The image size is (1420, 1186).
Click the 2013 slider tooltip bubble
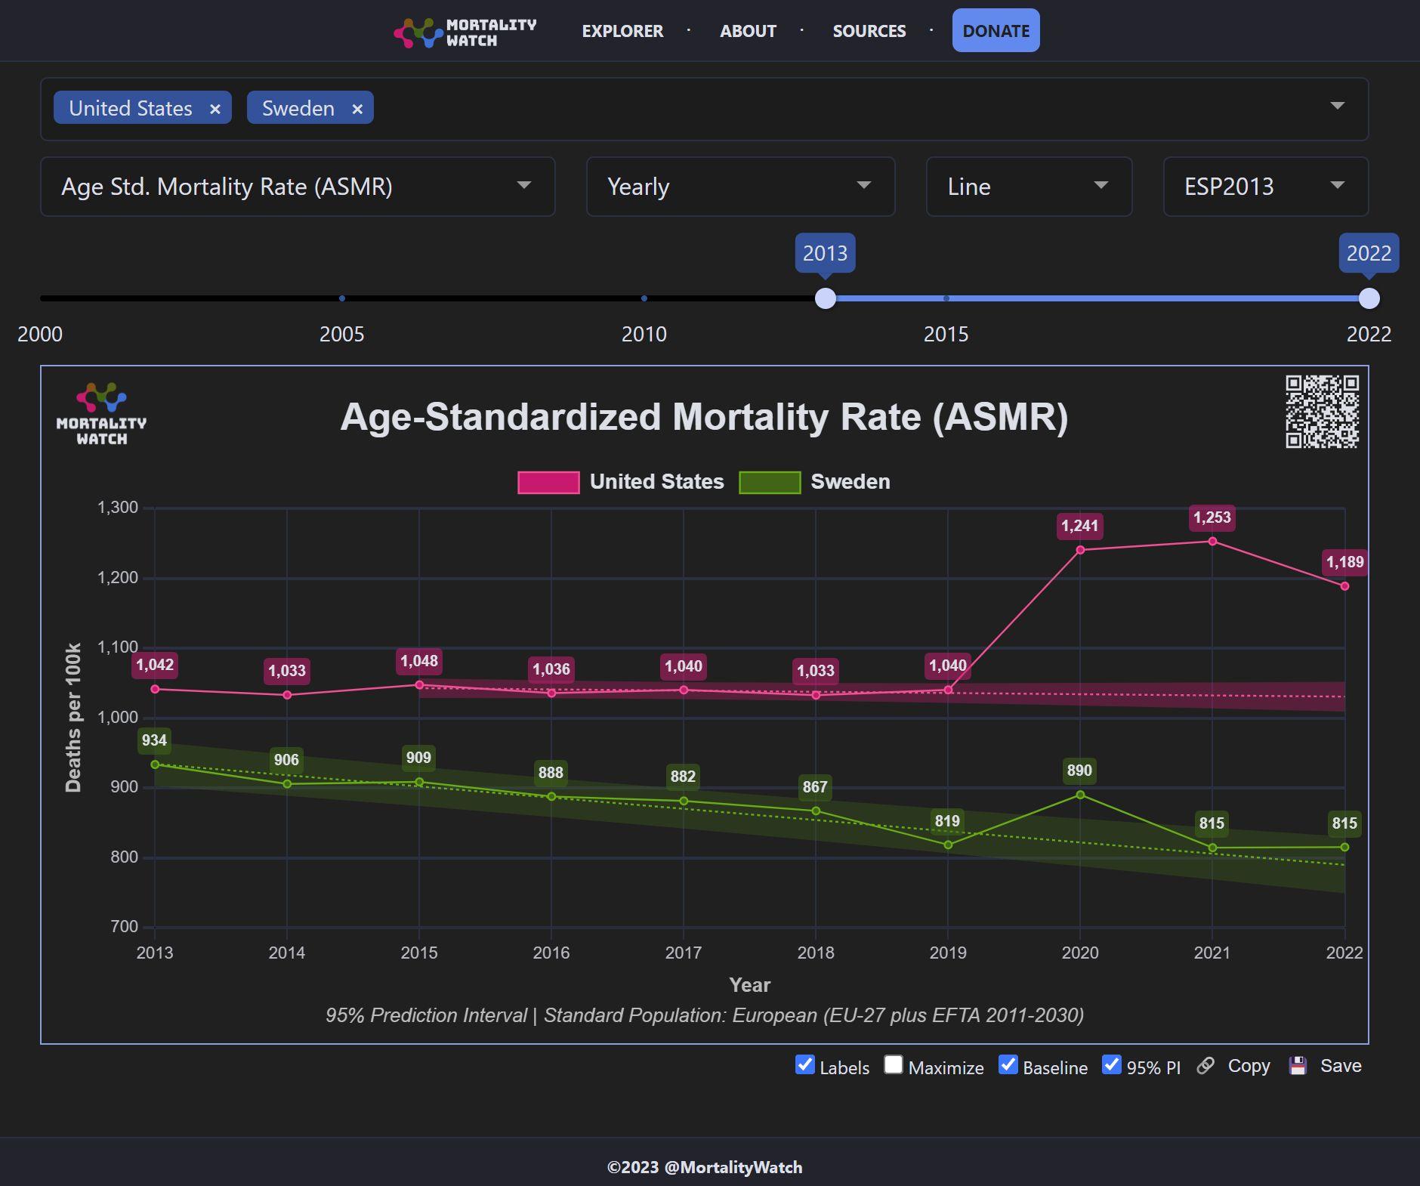pos(825,253)
